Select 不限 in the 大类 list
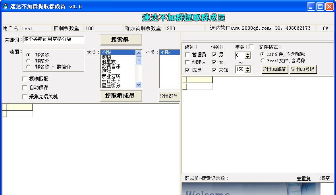 pos(118,52)
